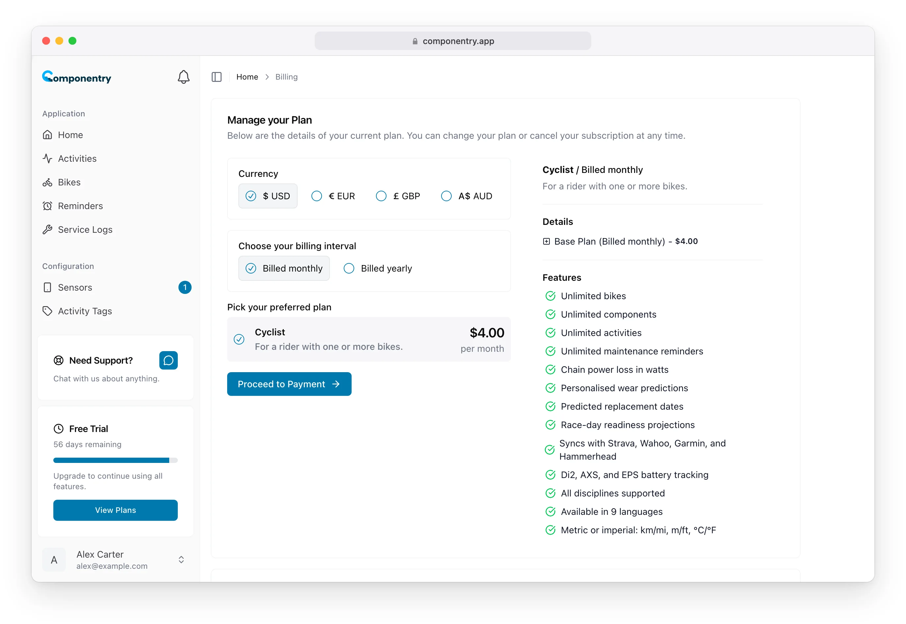The image size is (906, 624).
Task: Click the Reminders alarm clock icon
Action: click(x=47, y=206)
